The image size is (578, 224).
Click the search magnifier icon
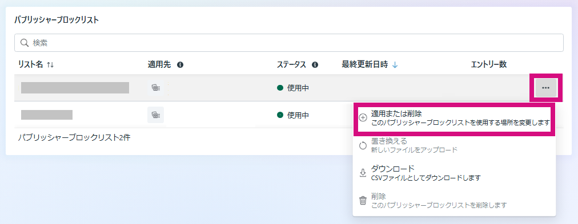(25, 43)
